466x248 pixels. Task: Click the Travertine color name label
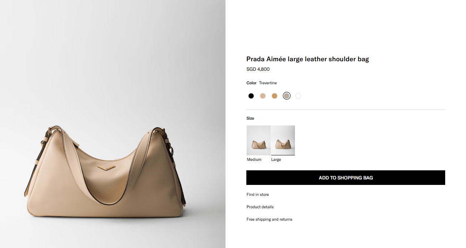pos(268,83)
